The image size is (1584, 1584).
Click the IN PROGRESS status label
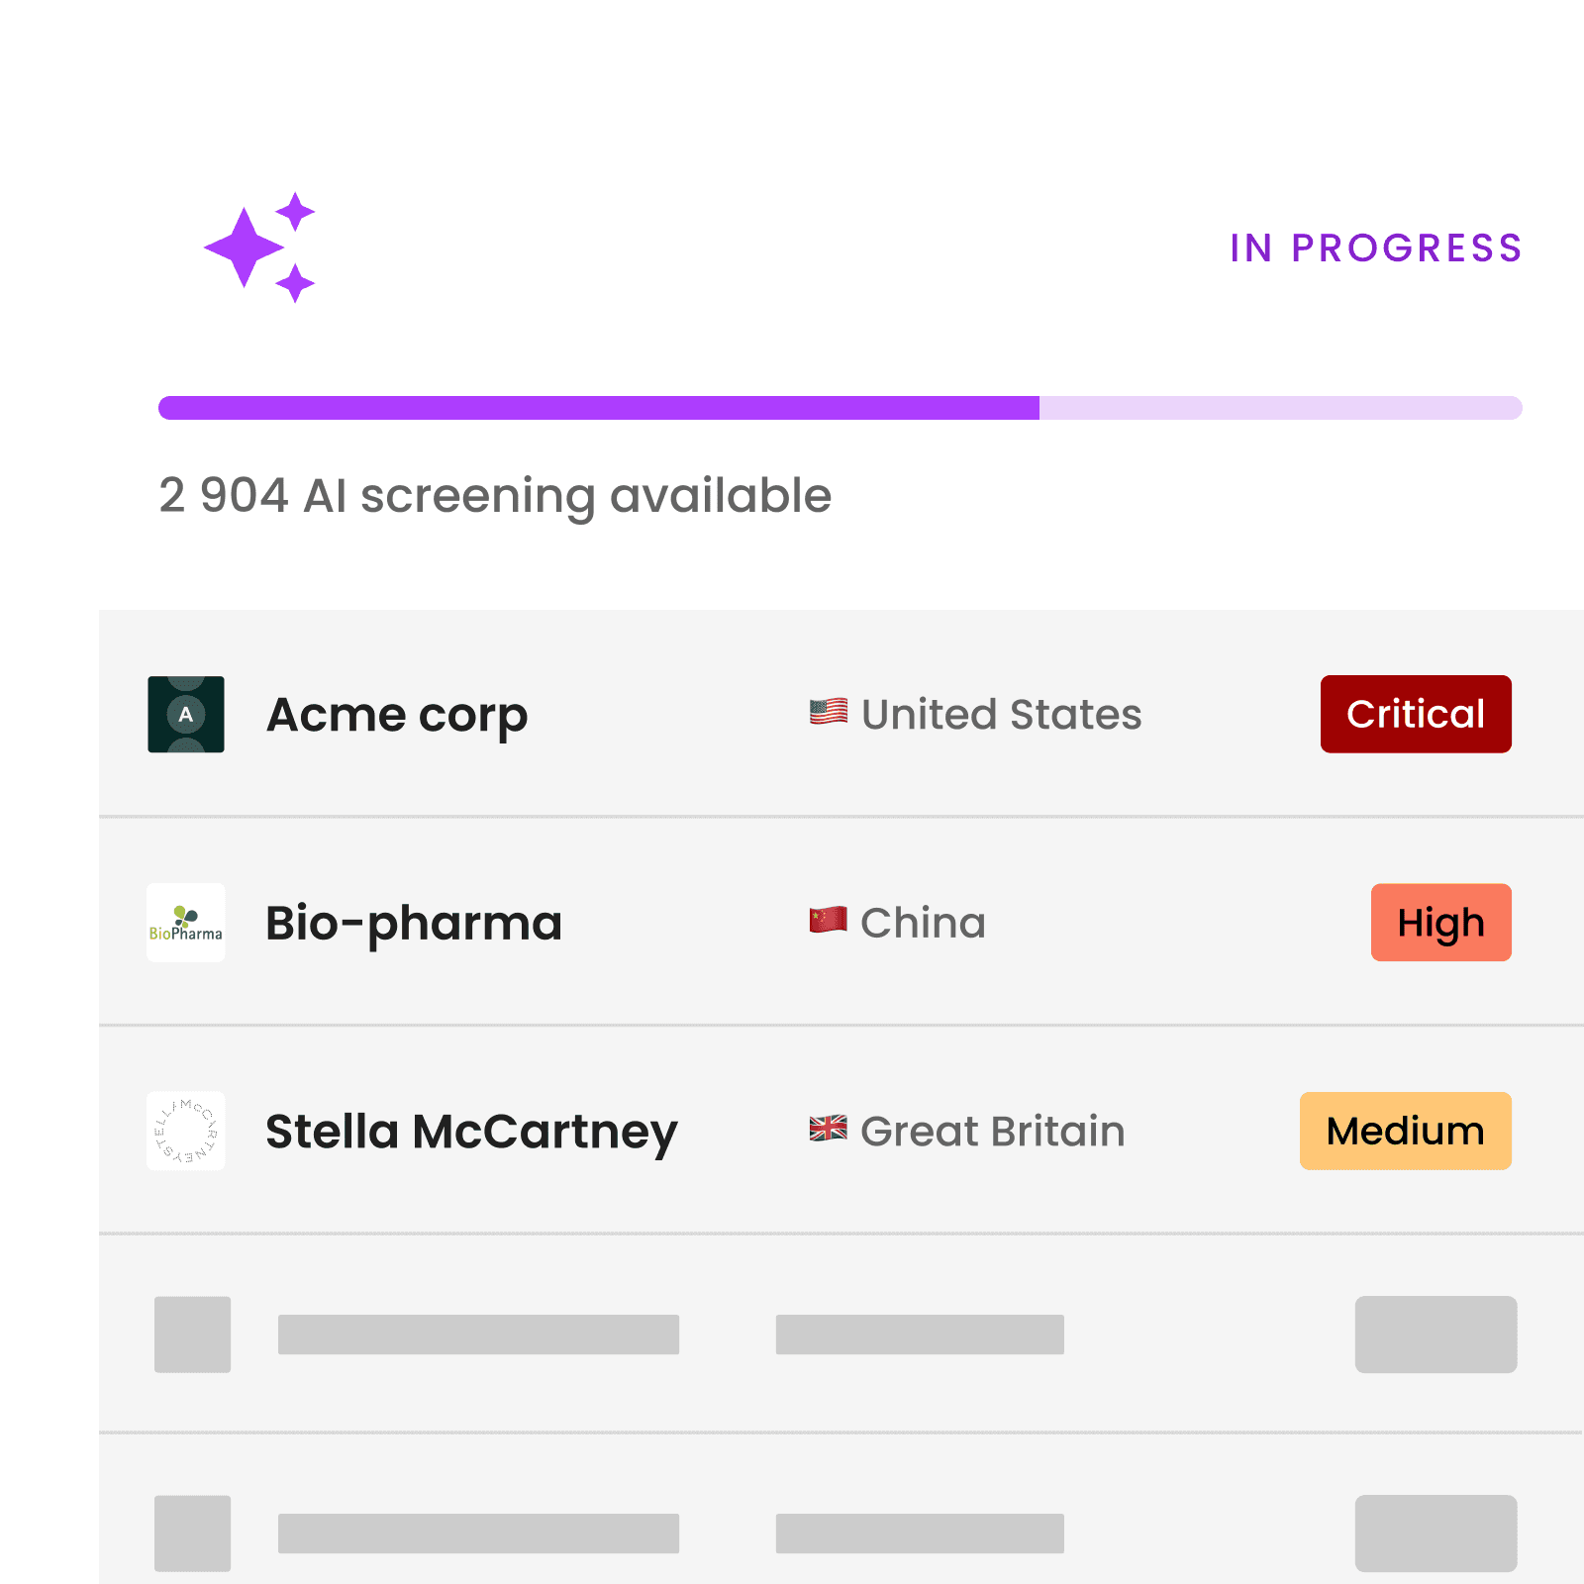click(1376, 248)
